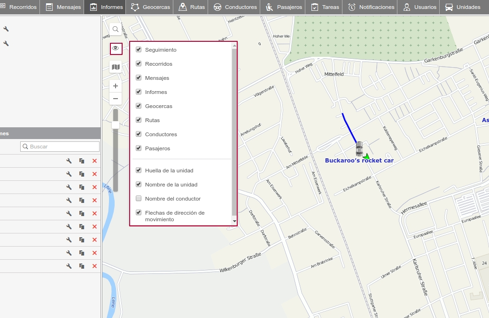The image size is (489, 318).
Task: Click the topmost wrench icon in the left panel
Action: [x=6, y=29]
